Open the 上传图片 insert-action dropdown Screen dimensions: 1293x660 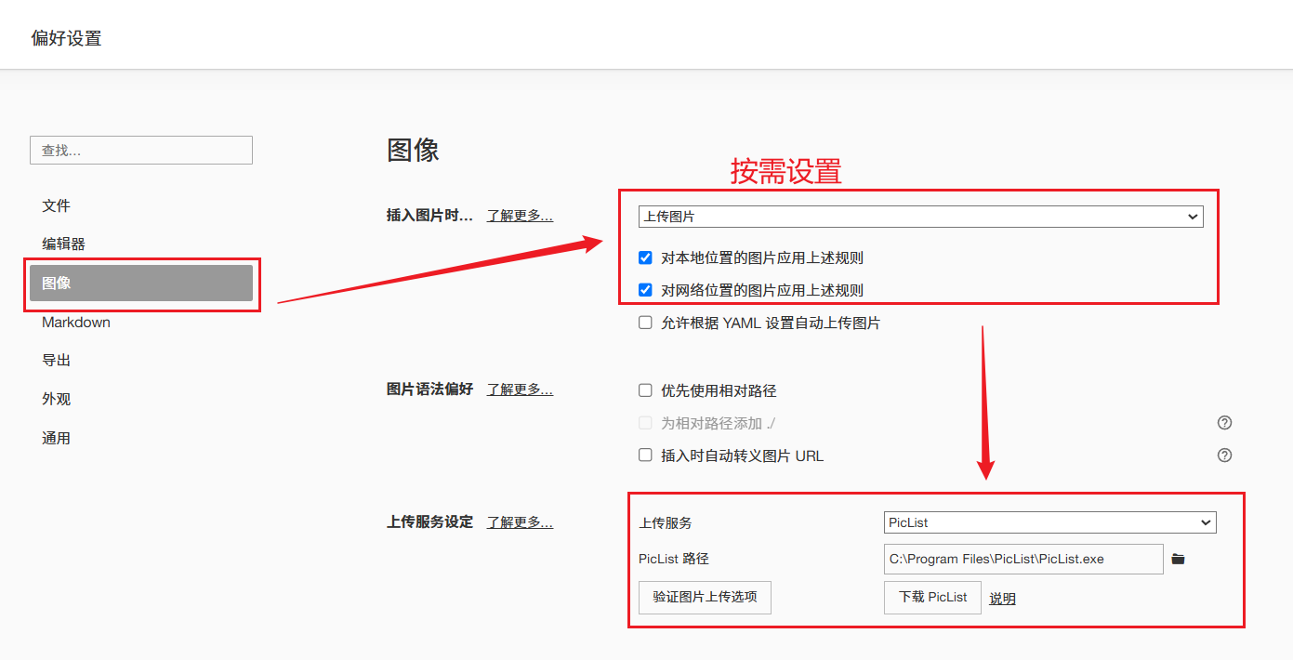pyautogui.click(x=920, y=217)
